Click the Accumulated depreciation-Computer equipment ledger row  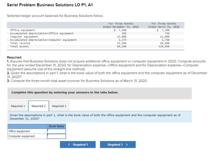pos(96,40)
